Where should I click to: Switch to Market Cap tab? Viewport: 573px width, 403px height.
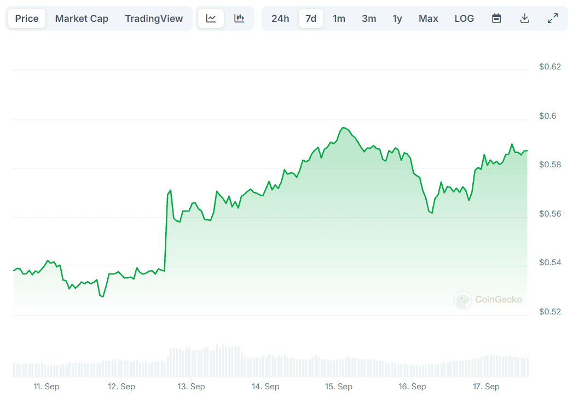click(82, 18)
